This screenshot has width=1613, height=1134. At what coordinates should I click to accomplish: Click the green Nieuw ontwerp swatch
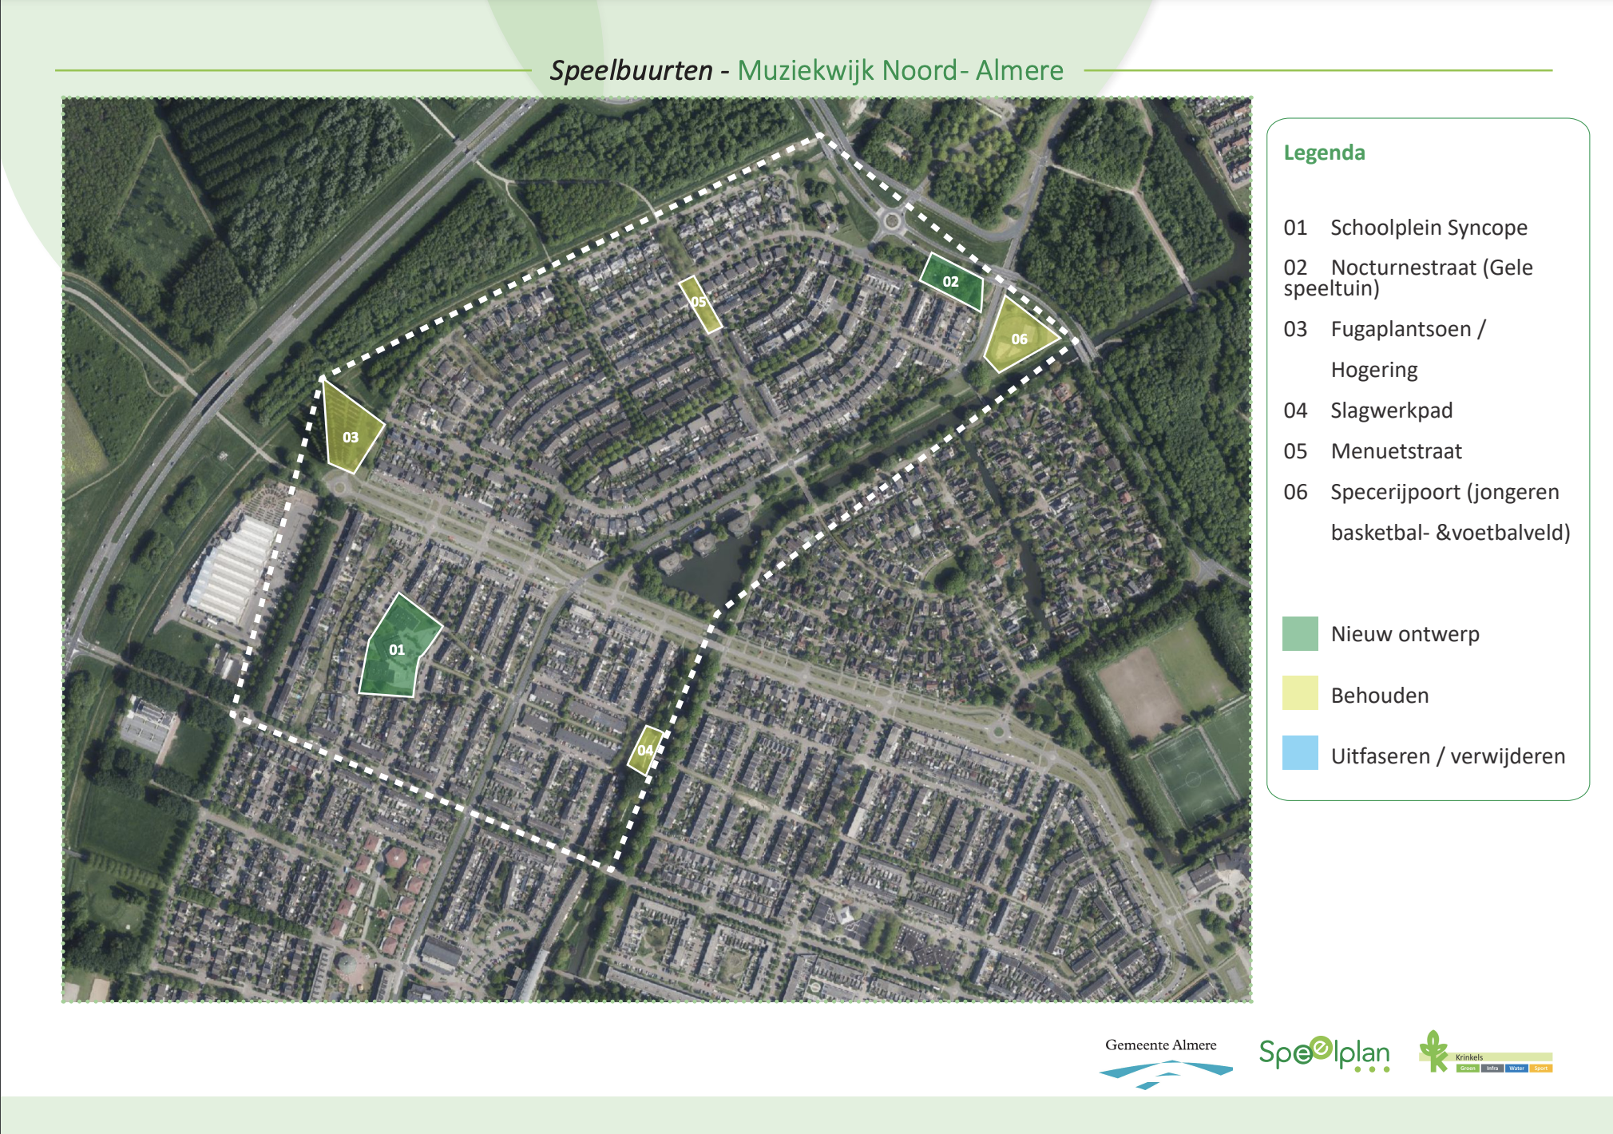(x=1299, y=634)
